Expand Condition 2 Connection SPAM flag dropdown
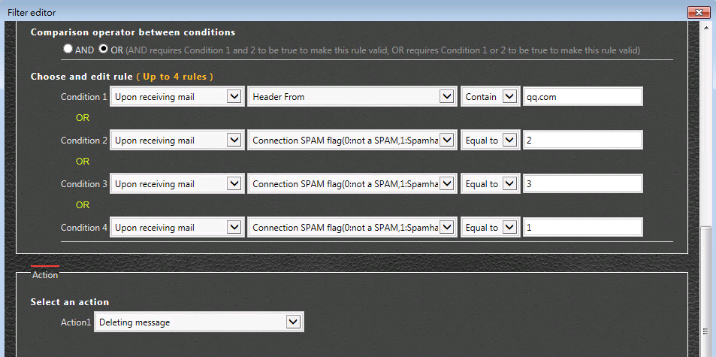Screen dimensions: 716x357 click(x=352, y=141)
